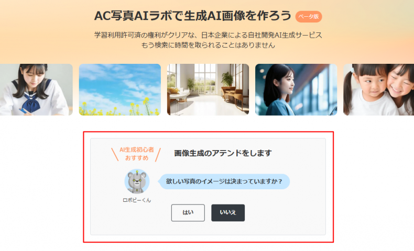Open the two smiling children sample image
This screenshot has width=414, height=251.
pyautogui.click(x=378, y=89)
